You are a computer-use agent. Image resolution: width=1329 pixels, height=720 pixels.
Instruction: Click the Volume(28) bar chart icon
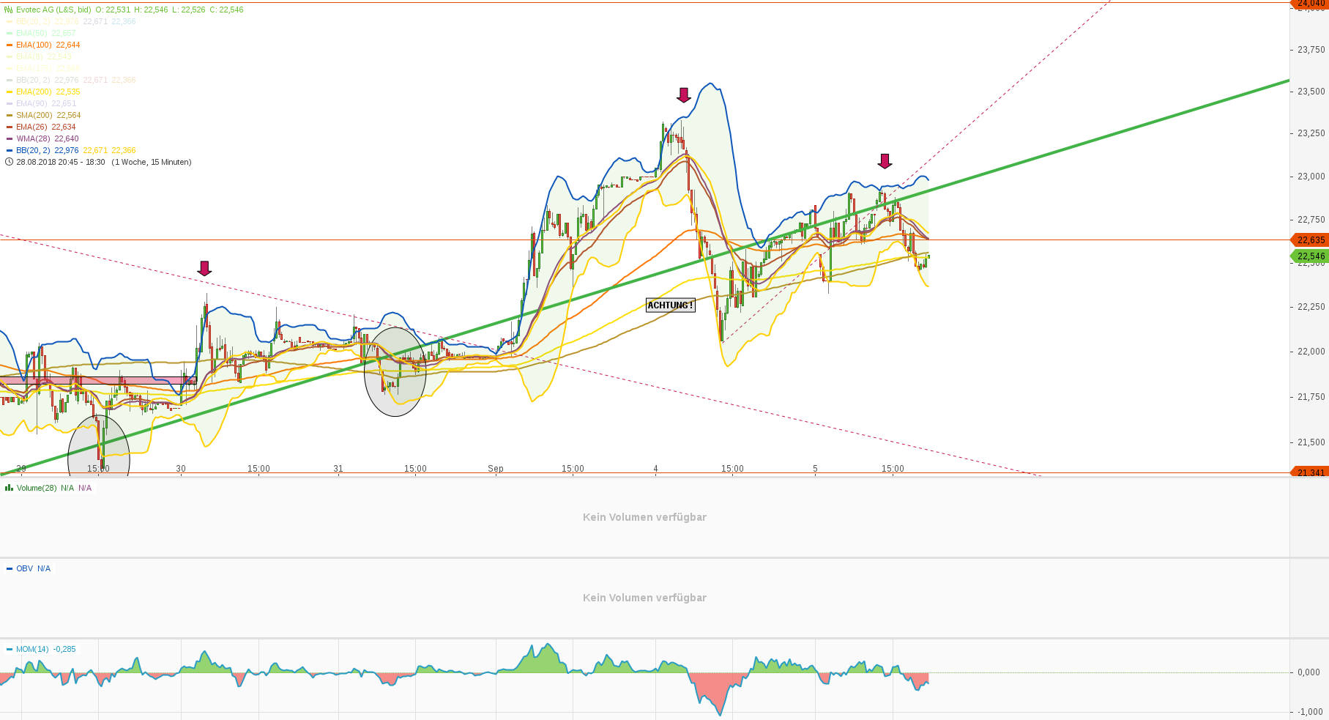tap(7, 488)
